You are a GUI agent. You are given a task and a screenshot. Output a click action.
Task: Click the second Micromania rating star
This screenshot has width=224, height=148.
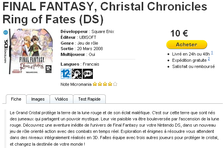click(x=100, y=84)
